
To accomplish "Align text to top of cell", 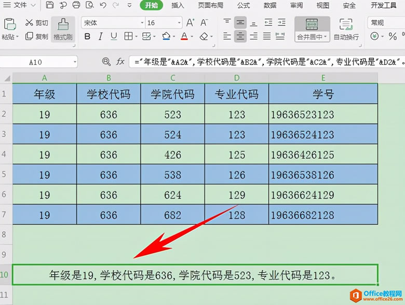I will (227, 22).
